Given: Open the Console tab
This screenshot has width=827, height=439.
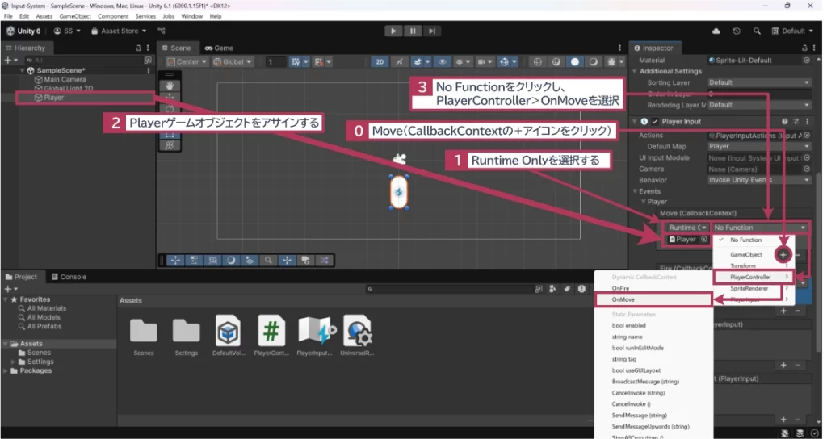Looking at the screenshot, I should [x=69, y=277].
